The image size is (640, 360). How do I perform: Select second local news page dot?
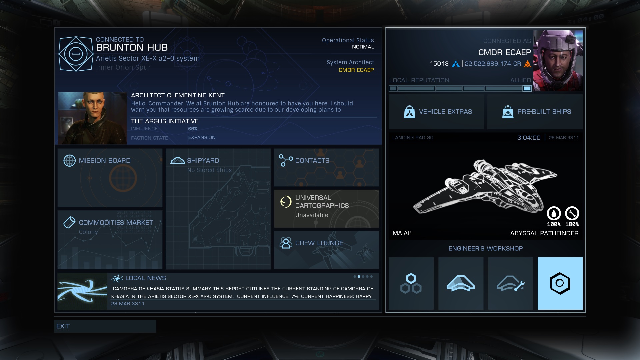pos(359,276)
